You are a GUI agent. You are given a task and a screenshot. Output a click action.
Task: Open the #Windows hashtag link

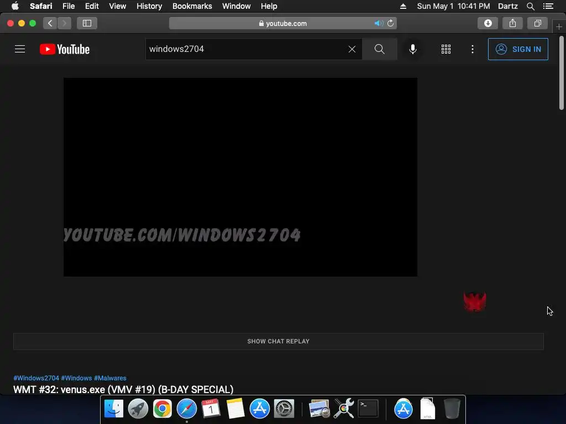(76, 378)
